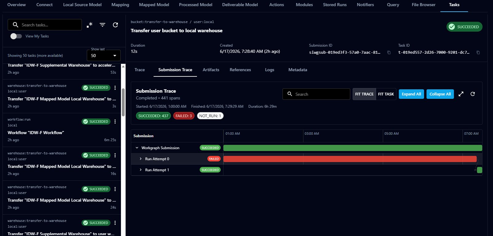Filter trace by NOT_RUN: 1 chip
Screen dimensions: 493x236
[x=210, y=116]
